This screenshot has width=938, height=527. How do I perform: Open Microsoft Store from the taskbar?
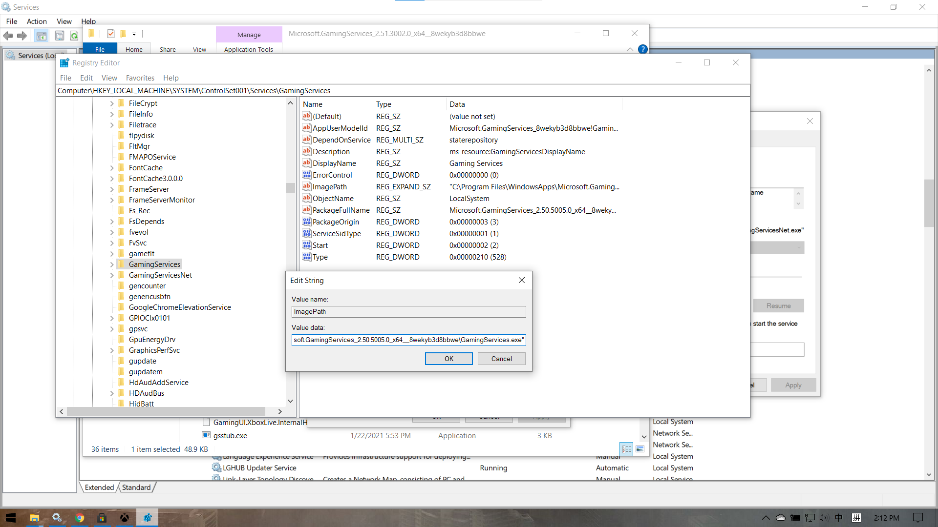pyautogui.click(x=102, y=518)
